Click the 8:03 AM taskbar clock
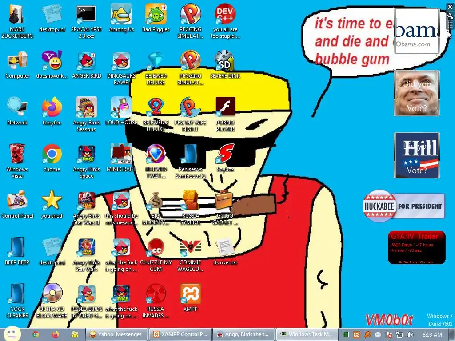The image size is (455, 341). 432,335
